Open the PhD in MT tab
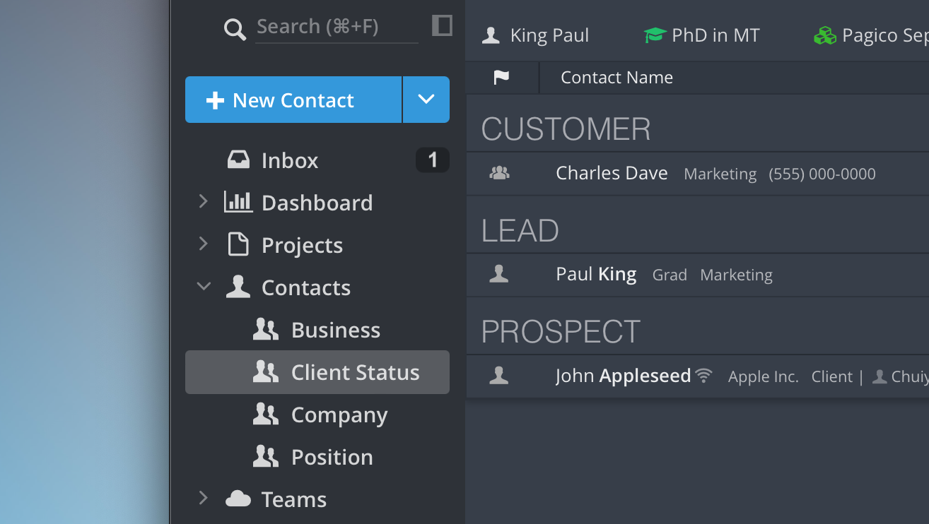Screen dimensions: 929x524 pos(701,35)
